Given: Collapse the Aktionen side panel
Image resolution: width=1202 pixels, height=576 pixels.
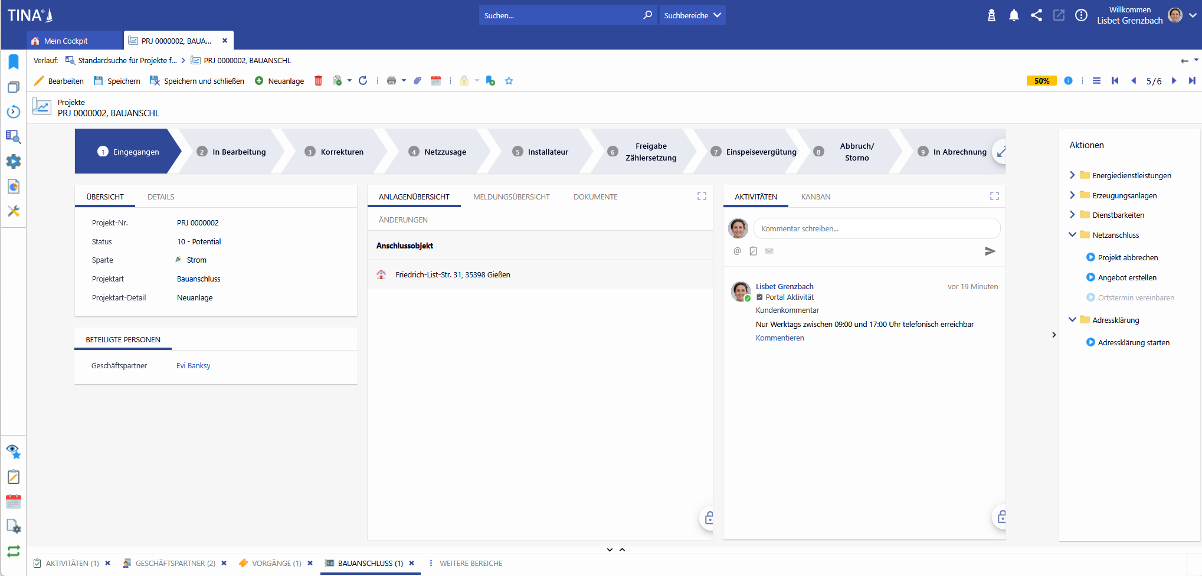Looking at the screenshot, I should click(x=1054, y=335).
